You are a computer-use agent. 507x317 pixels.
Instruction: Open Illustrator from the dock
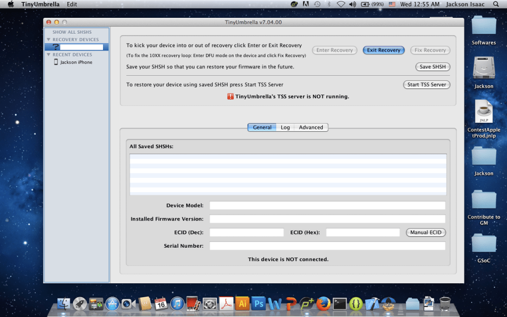pos(242,303)
